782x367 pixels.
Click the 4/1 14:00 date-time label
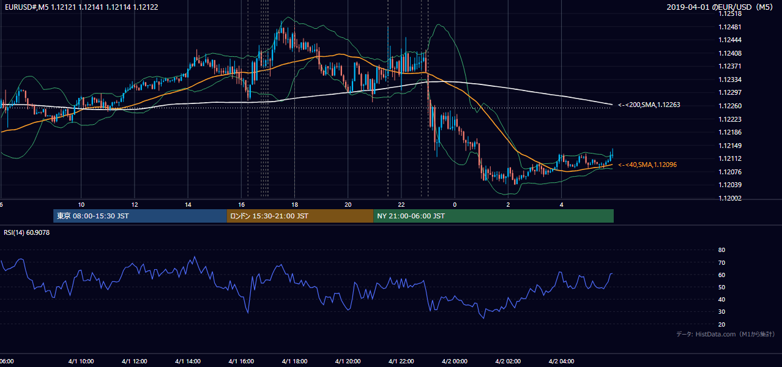tap(188, 361)
